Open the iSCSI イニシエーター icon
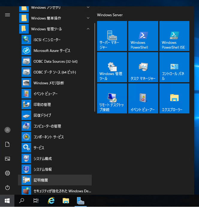This screenshot has height=207, width=199. (26, 40)
